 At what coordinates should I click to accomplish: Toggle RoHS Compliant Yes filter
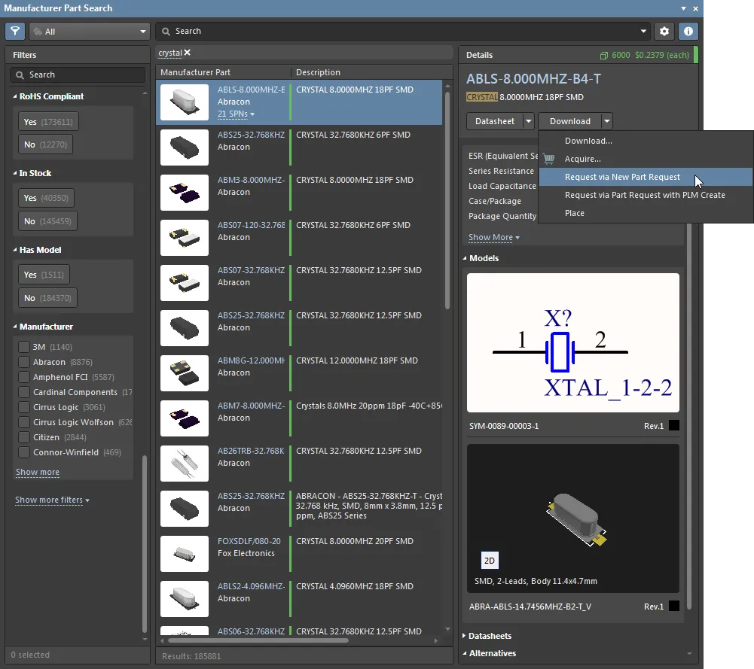click(x=48, y=121)
